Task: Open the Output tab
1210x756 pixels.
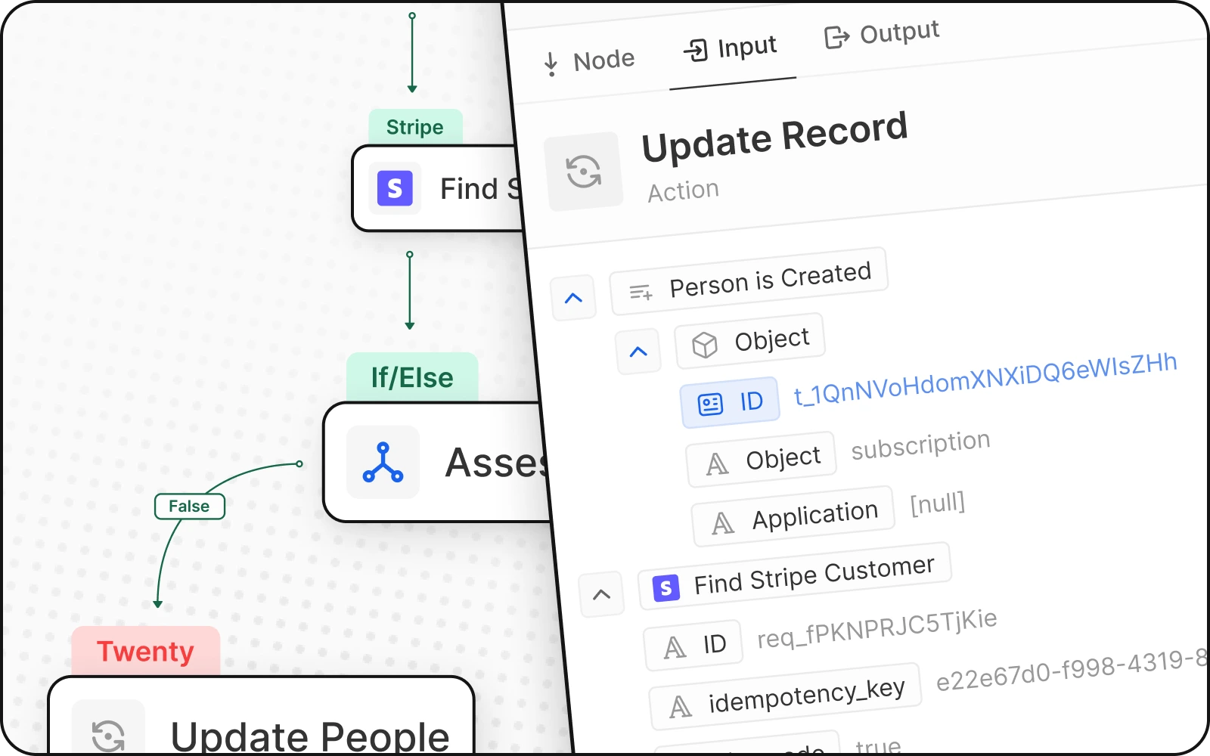Action: (x=882, y=34)
